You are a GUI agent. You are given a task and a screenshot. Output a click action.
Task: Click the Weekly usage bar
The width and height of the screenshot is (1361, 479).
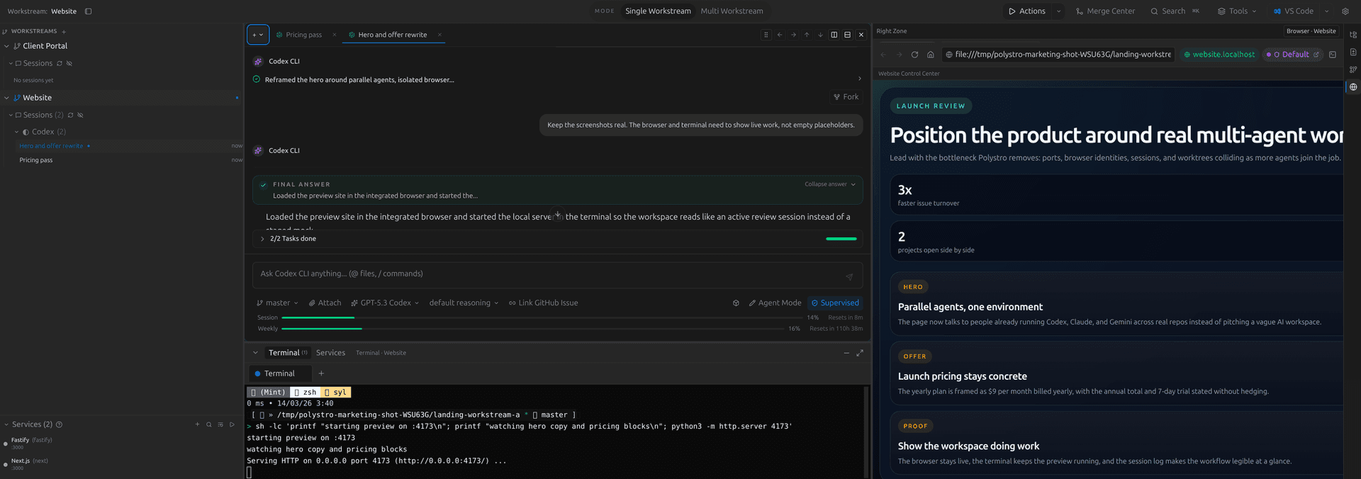coord(532,329)
